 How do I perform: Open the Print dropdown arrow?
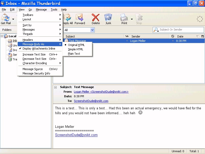coord(132,19)
